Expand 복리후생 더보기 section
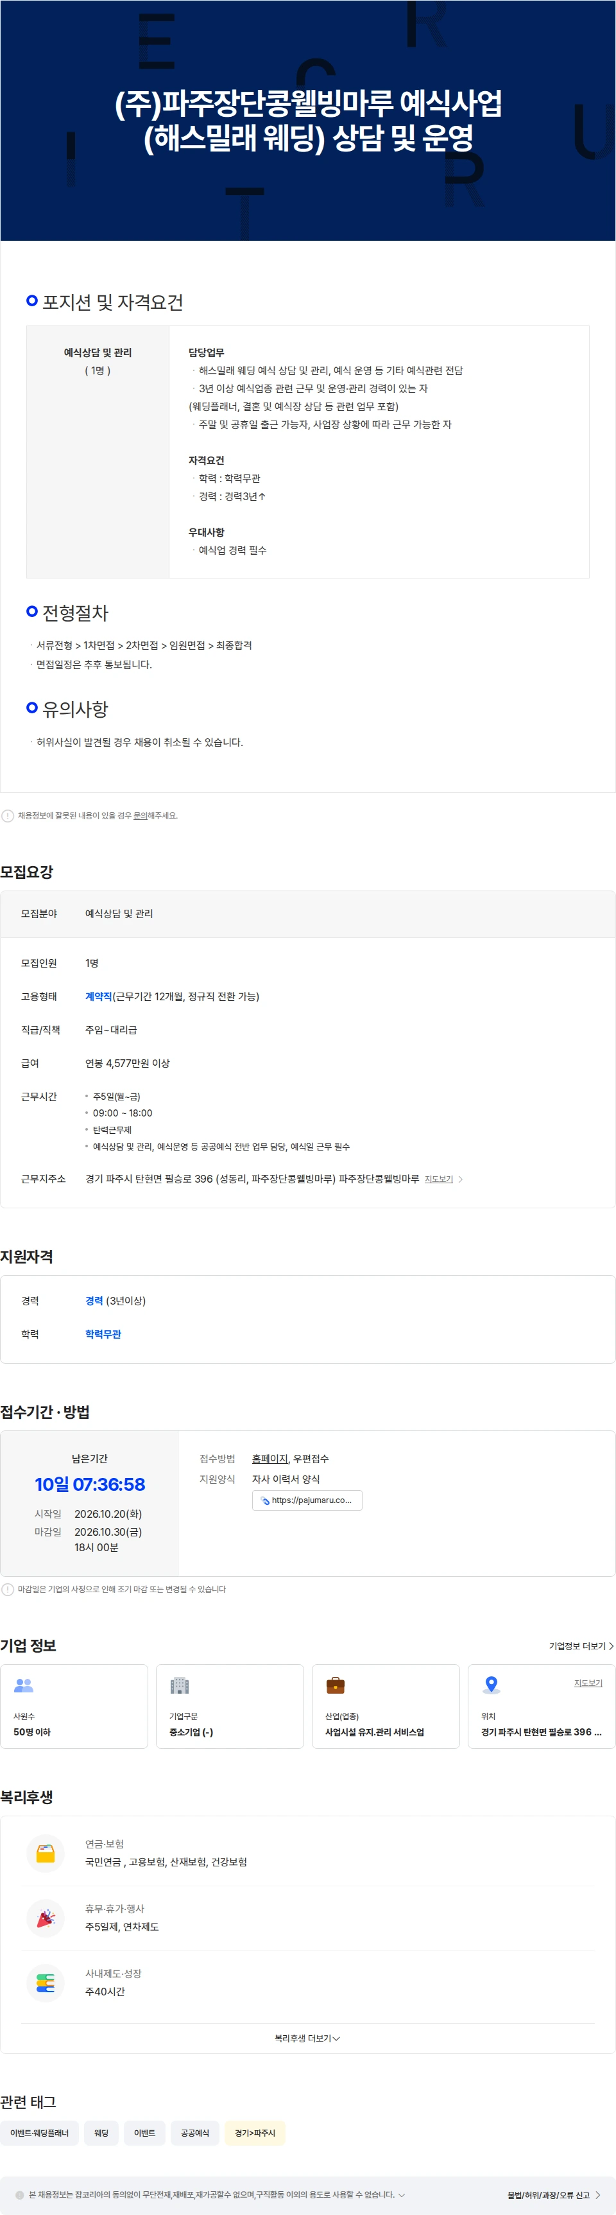This screenshot has width=616, height=2215. click(x=307, y=2038)
